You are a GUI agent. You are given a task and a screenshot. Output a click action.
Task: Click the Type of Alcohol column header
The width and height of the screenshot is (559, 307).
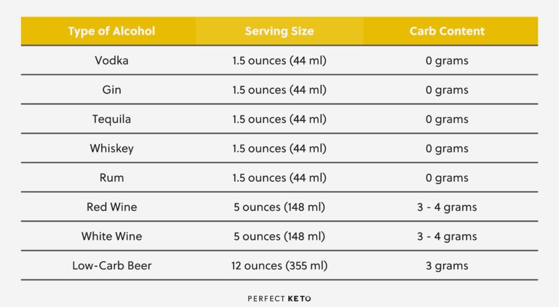point(112,31)
